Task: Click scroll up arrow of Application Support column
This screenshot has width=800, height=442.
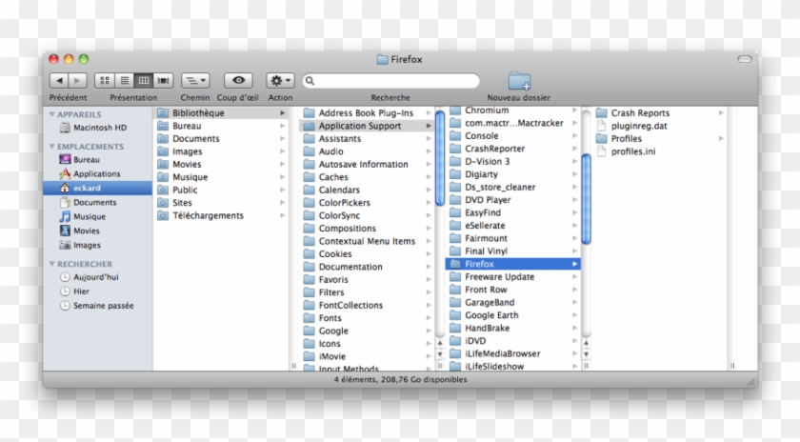Action: (587, 343)
